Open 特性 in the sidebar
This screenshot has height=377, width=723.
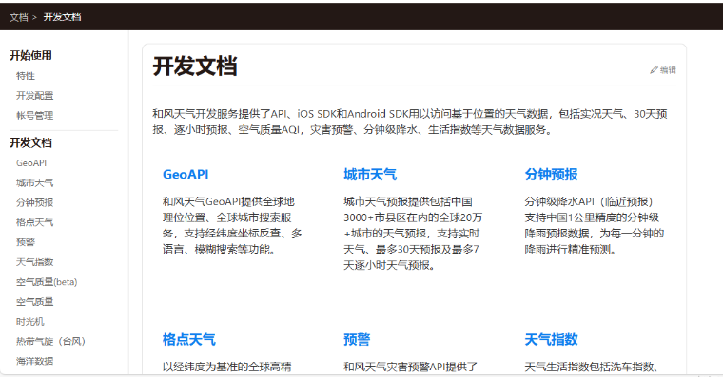point(26,76)
